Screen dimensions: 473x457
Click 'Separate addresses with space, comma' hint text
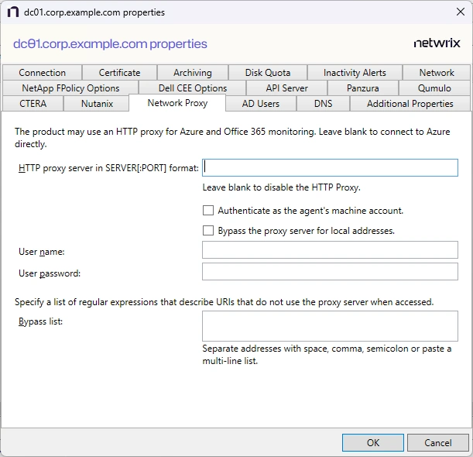pos(327,355)
